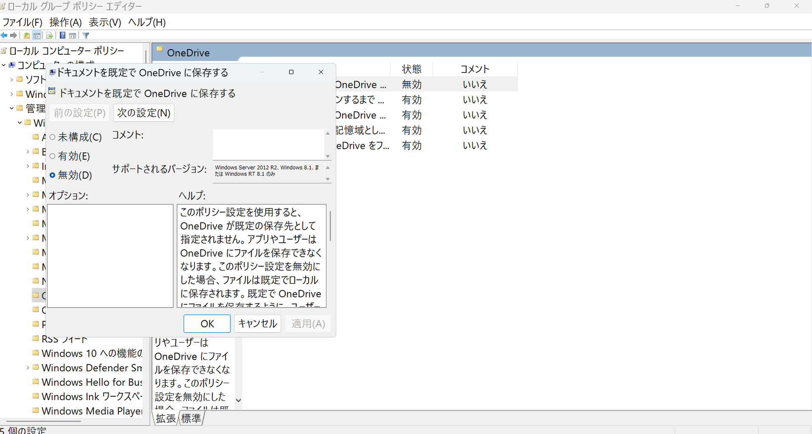Select the RSS フィード tree item
The image size is (812, 434).
point(65,339)
